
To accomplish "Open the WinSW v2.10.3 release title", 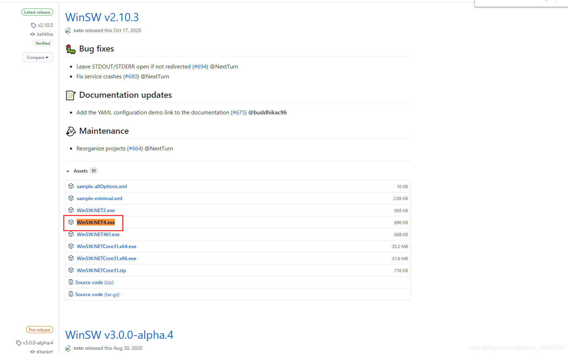I will coord(102,17).
